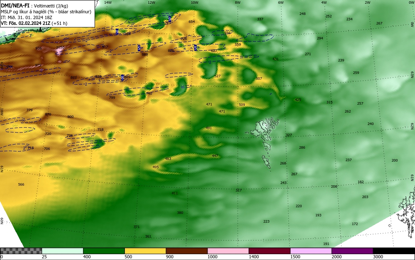Select the map value '182'
This screenshot has height=260, width=415.
tap(361, 182)
